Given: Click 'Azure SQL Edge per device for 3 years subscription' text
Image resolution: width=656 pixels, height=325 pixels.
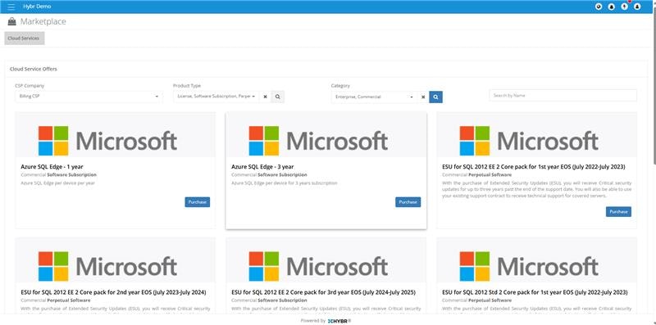Looking at the screenshot, I should [284, 183].
